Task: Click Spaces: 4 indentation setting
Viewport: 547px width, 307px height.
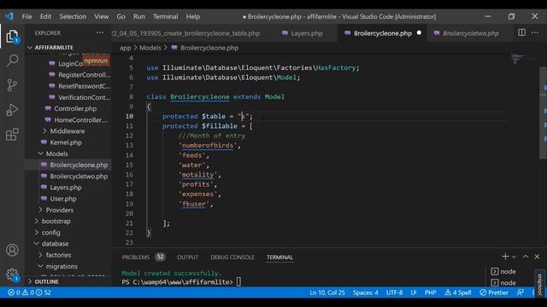Action: [x=365, y=293]
